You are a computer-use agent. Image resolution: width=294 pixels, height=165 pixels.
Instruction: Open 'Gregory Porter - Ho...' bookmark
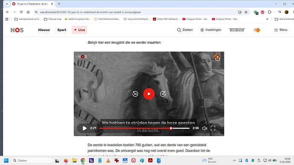click(196, 19)
